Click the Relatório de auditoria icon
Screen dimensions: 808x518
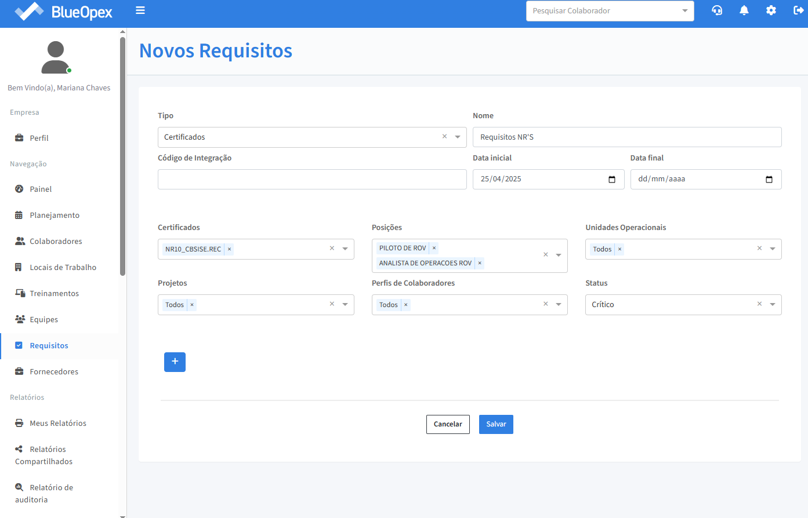click(x=19, y=487)
